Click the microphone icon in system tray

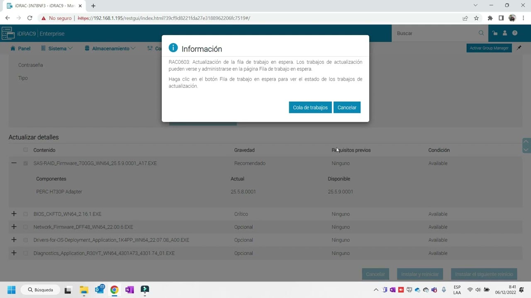[x=444, y=290]
